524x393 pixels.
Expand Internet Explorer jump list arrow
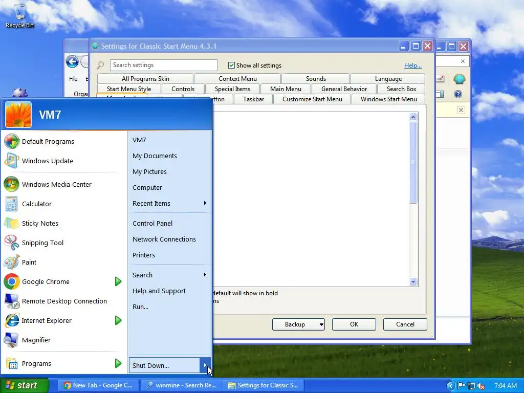pos(118,320)
